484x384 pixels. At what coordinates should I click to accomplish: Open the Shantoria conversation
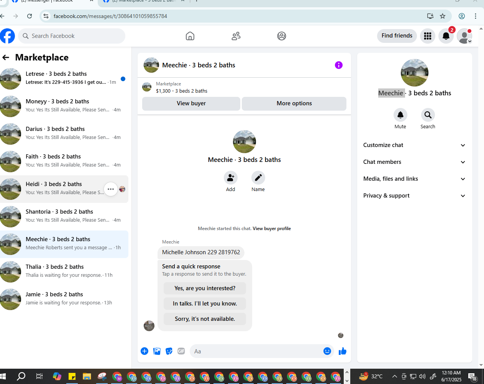point(64,217)
